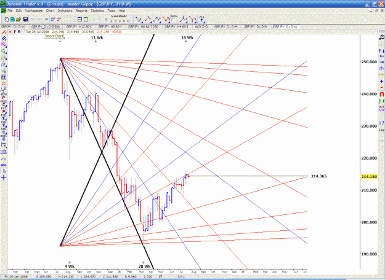385x280 pixels.
Task: Toggle Log price scale button
Action: click(381, 130)
